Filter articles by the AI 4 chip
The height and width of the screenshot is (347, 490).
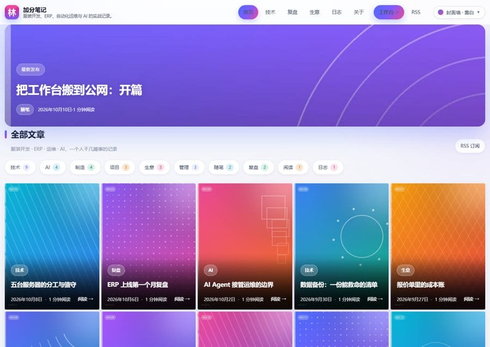(52, 167)
